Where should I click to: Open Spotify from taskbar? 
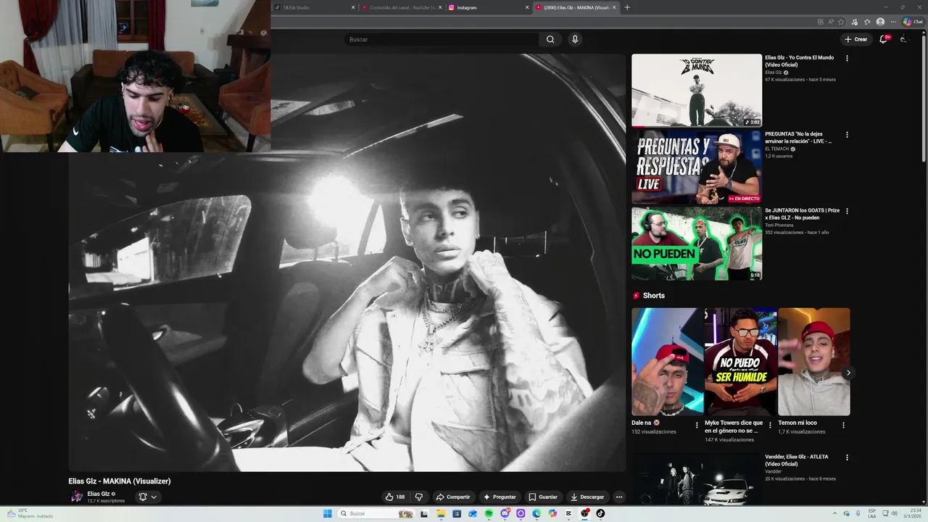tap(489, 513)
